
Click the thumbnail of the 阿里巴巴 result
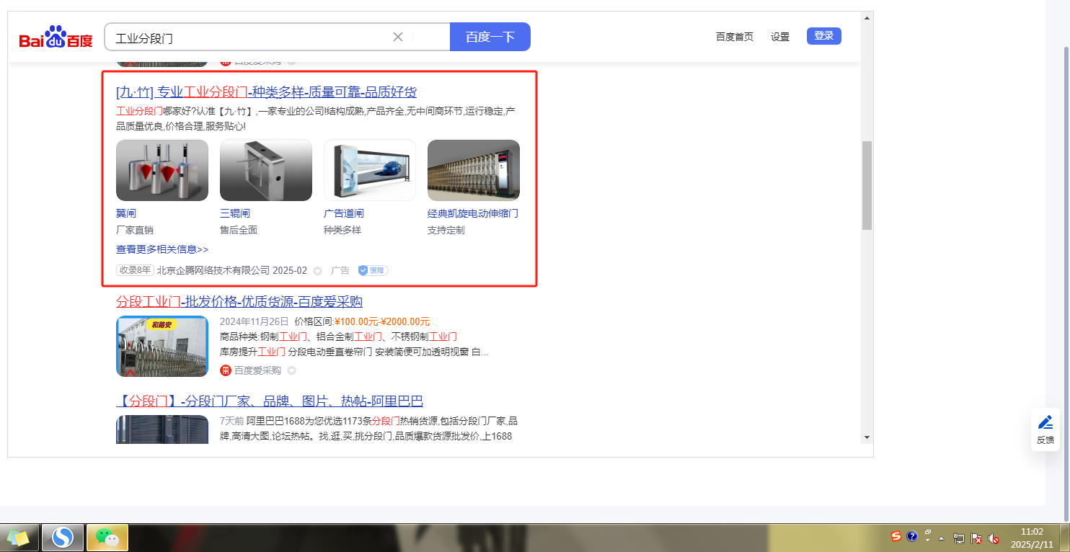point(162,429)
